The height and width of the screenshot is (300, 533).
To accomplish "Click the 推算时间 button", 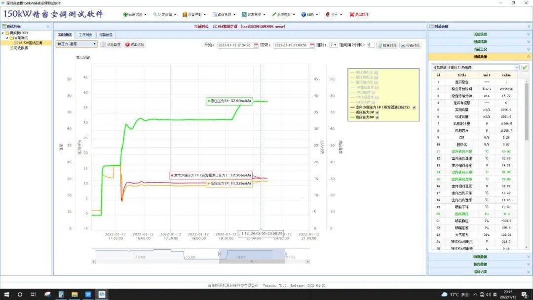I will 387,45.
